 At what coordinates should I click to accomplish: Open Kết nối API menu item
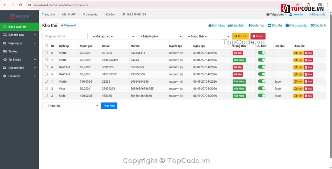(68, 14)
